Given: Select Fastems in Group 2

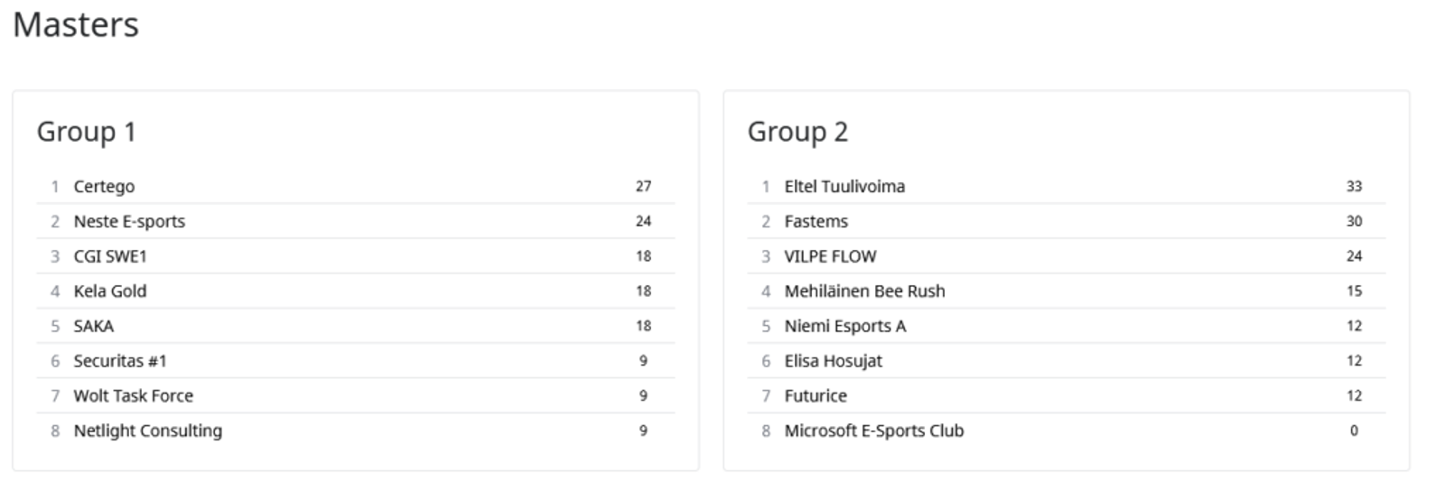Looking at the screenshot, I should (x=816, y=221).
